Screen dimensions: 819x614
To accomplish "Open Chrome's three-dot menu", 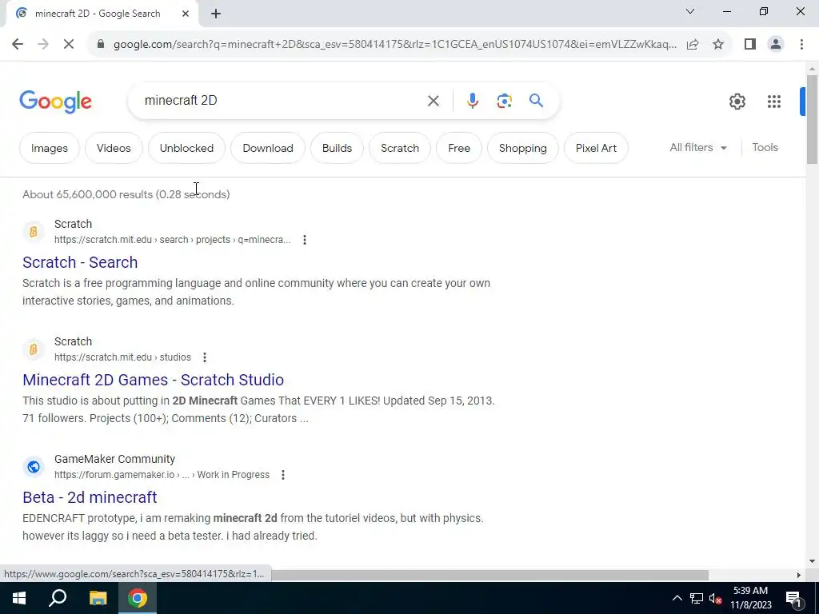I will tap(801, 45).
